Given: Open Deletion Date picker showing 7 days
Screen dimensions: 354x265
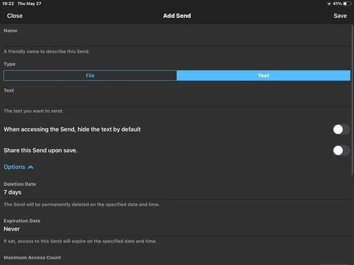Looking at the screenshot, I should point(177,192).
